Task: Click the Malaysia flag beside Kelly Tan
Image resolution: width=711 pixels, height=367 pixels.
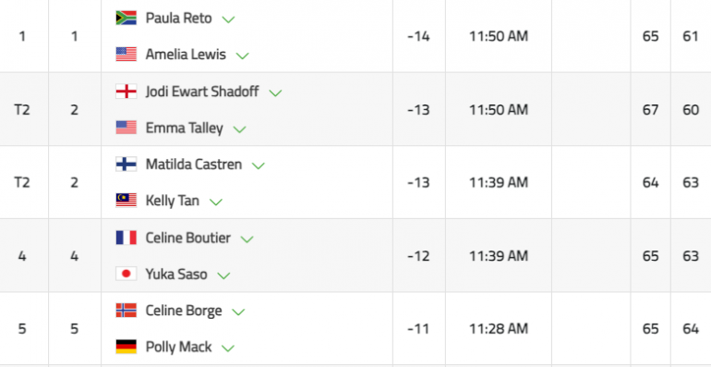Action: coord(127,201)
